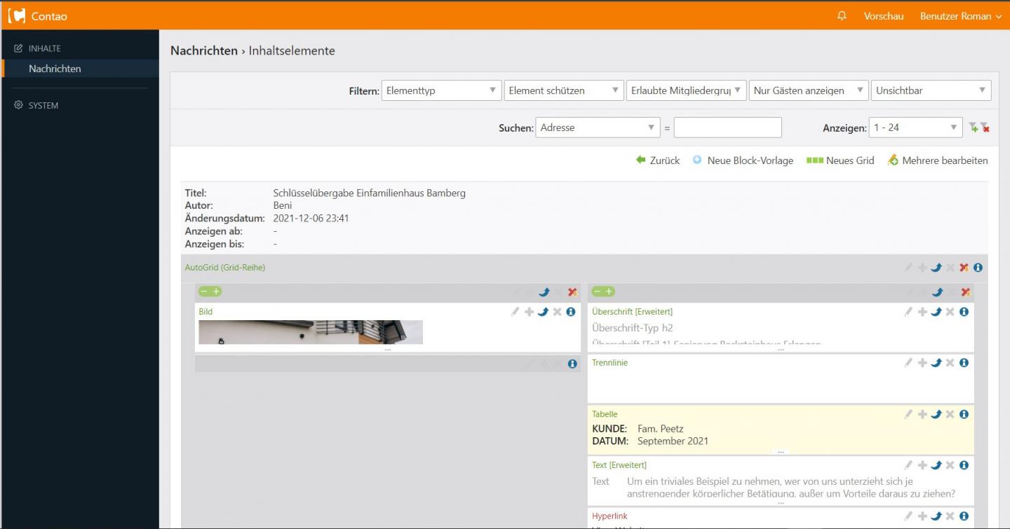Move the Trennlinie element
1010x529 pixels.
pos(936,363)
